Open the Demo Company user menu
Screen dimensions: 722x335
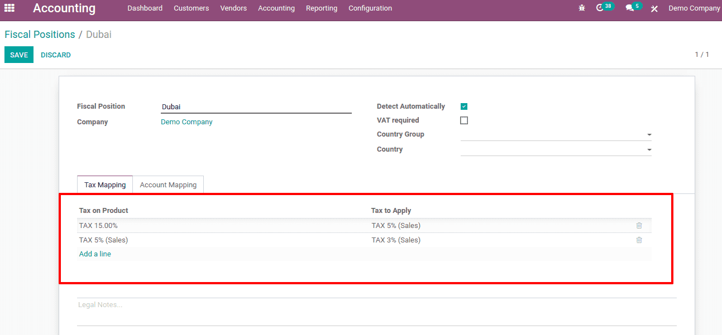click(x=694, y=8)
